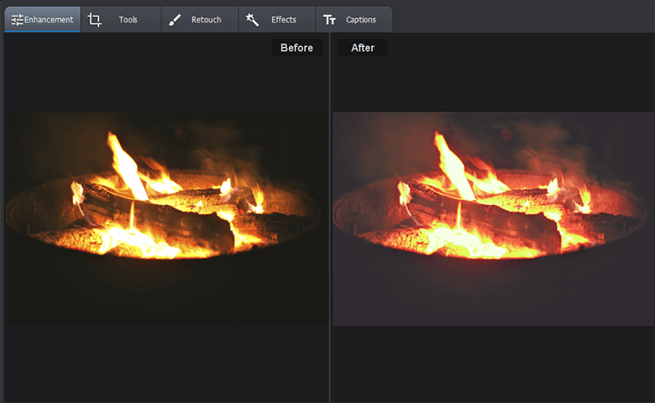Click the text icon on Captions
The width and height of the screenshot is (655, 403).
(329, 20)
